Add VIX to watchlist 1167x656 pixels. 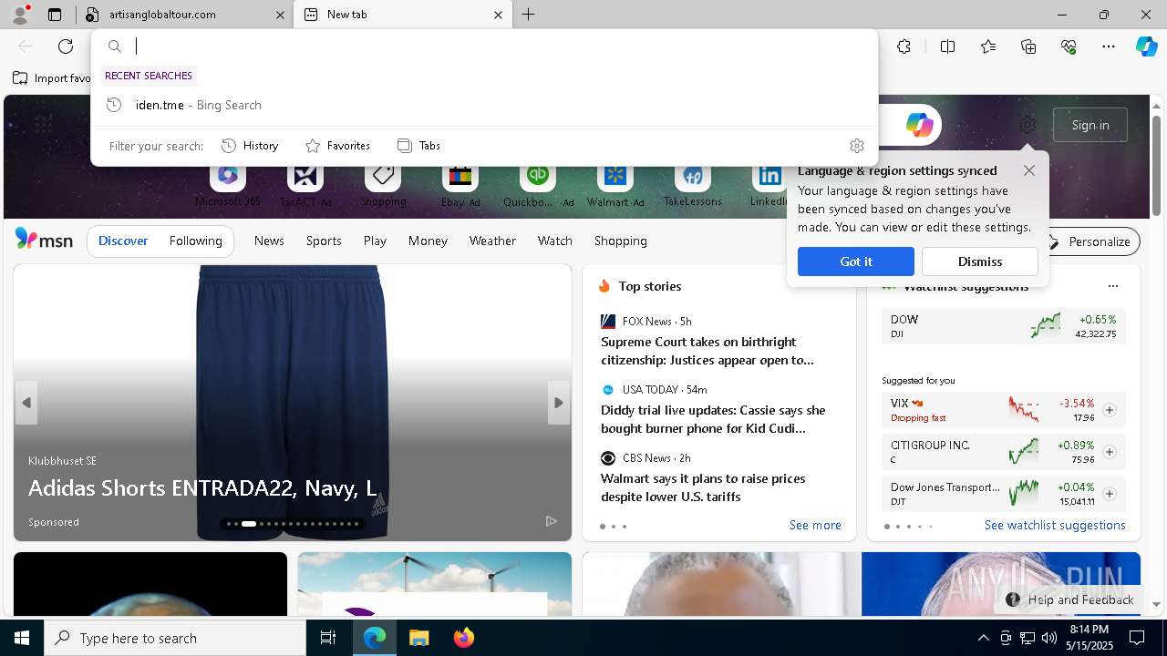[1109, 410]
